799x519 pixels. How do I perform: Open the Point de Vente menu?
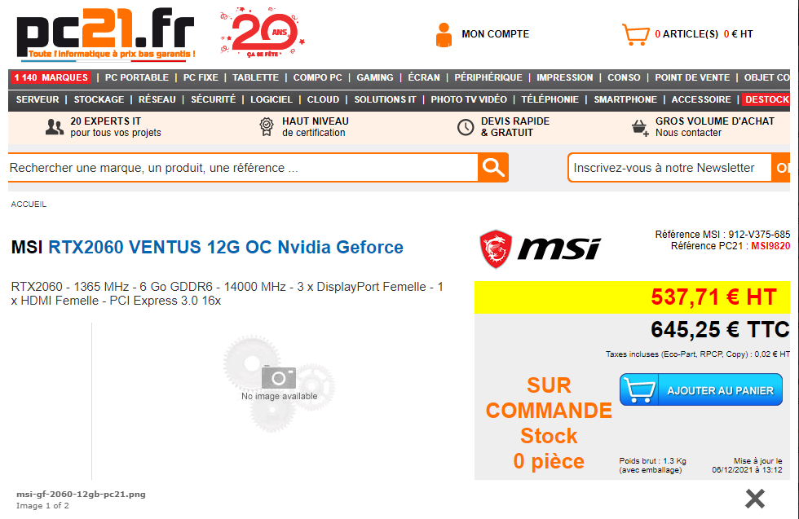692,77
